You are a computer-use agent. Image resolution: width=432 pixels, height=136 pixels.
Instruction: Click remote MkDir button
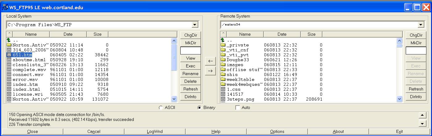point(416,43)
